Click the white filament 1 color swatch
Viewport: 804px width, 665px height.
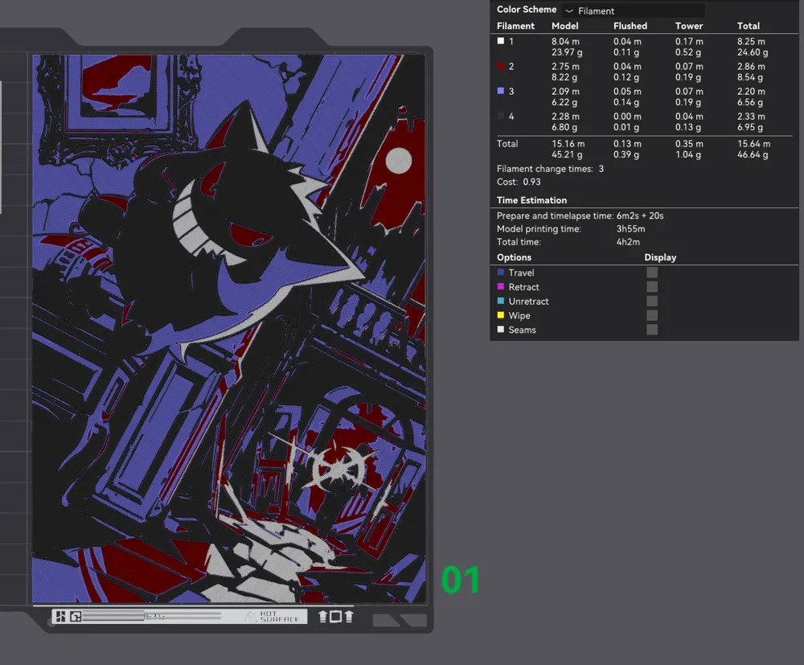501,41
